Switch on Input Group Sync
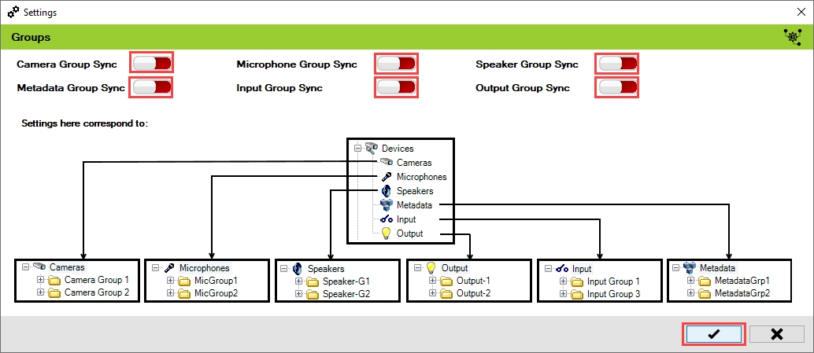This screenshot has height=353, width=814. [x=396, y=87]
